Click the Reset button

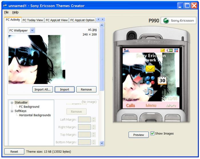pos(14,152)
